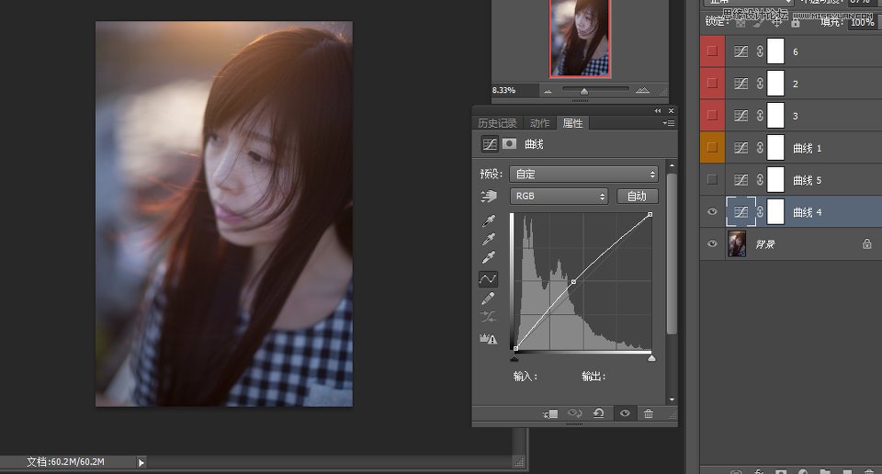The height and width of the screenshot is (474, 882).
Task: Select the black point eyedropper in Curves
Action: click(x=489, y=220)
